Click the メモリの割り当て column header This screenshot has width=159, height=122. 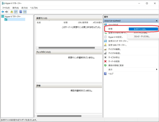coord(97,22)
